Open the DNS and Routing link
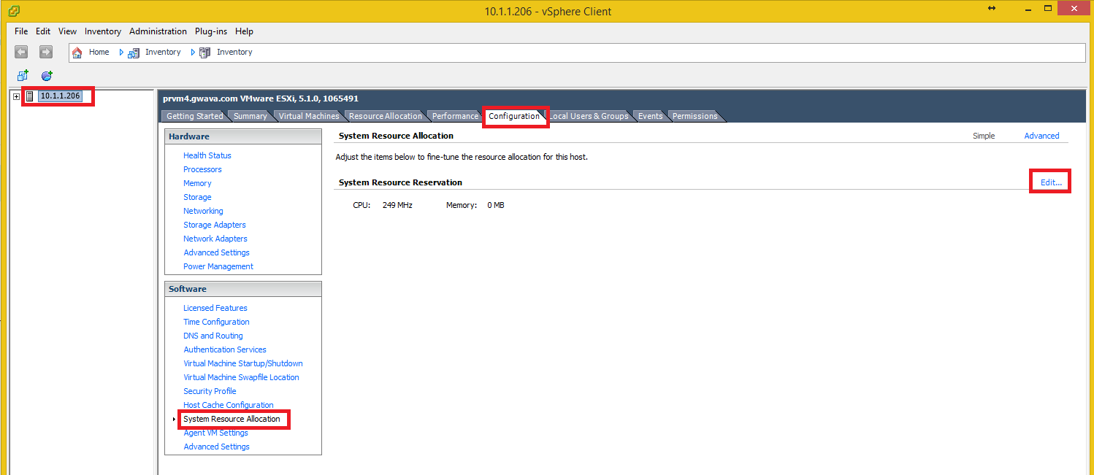Screen dimensions: 1094x475 tap(213, 336)
